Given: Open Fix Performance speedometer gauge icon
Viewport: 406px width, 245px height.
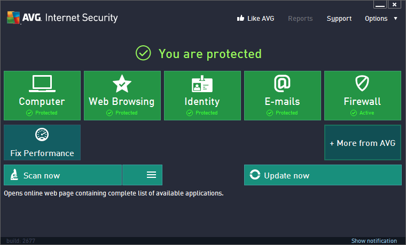Looking at the screenshot, I should (42, 135).
